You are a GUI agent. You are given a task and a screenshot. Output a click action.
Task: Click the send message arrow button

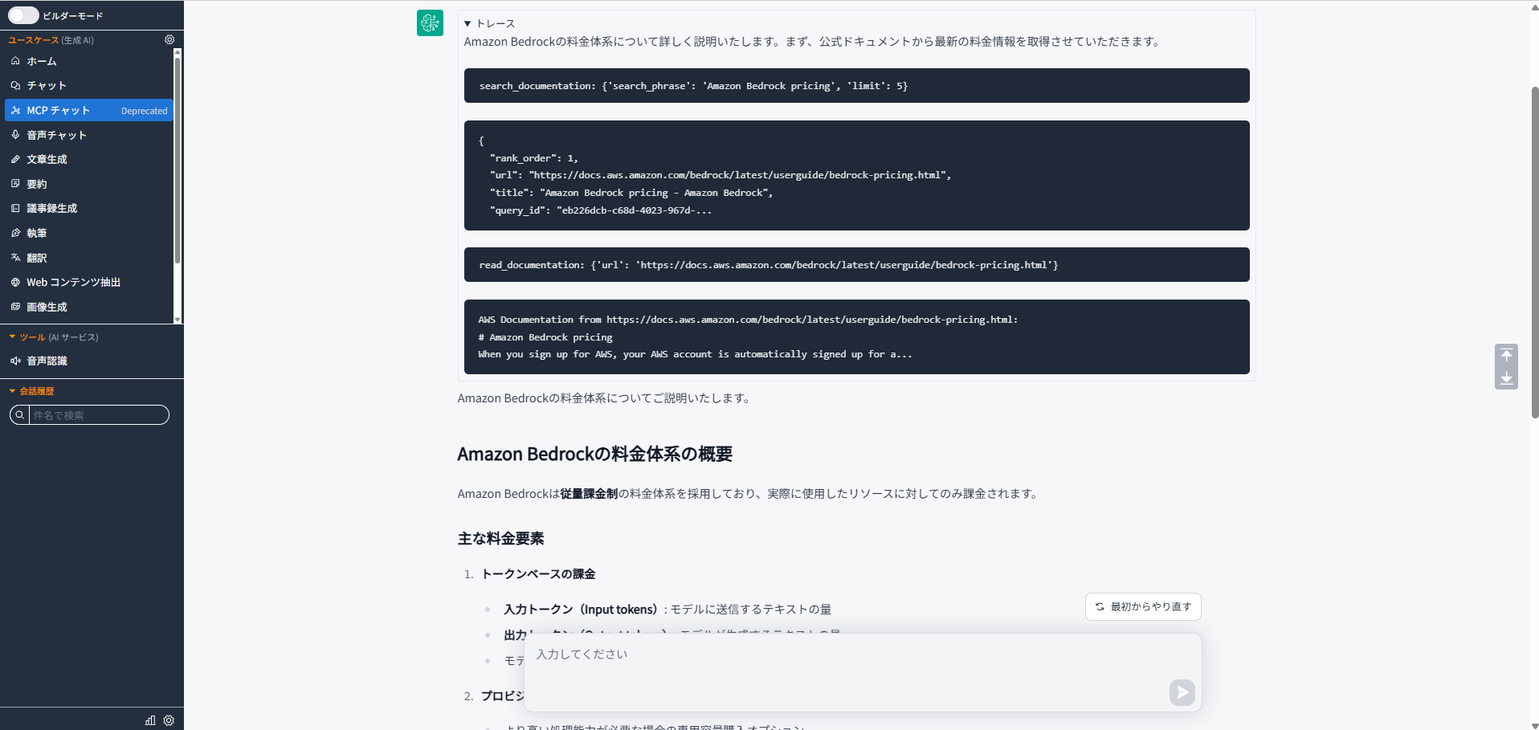pyautogui.click(x=1182, y=692)
